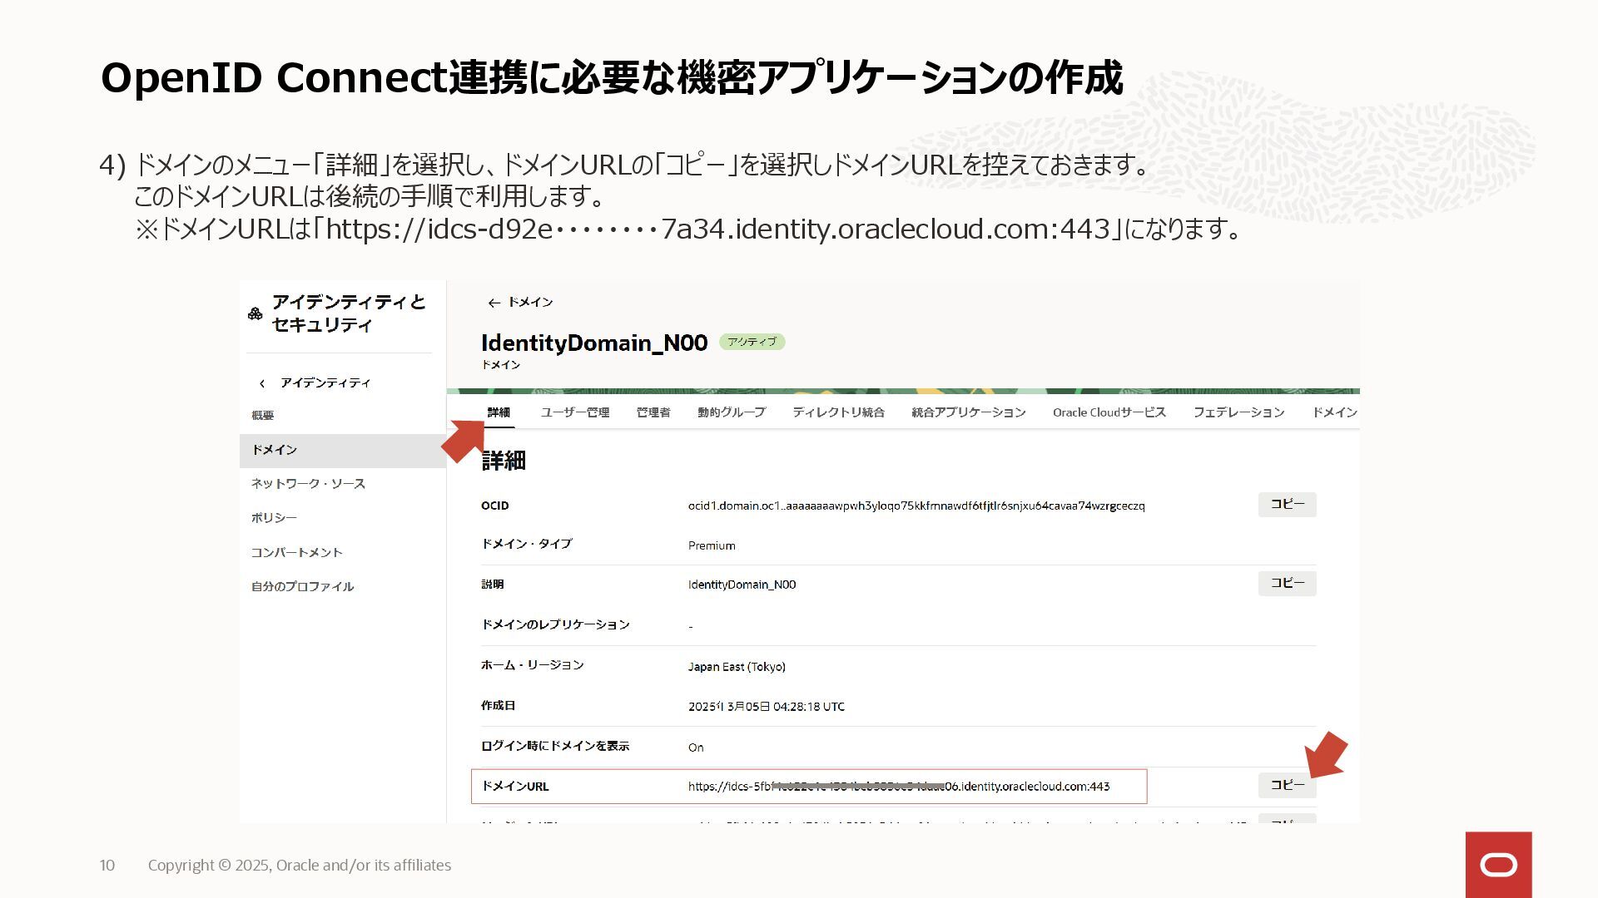Go back via the ドメイン breadcrumb link
Viewport: 1598px width, 898px height.
[530, 303]
